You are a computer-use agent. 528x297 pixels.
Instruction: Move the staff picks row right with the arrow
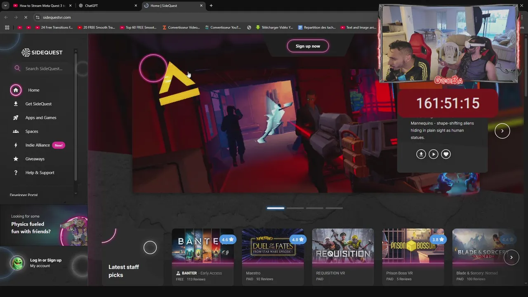(511, 257)
